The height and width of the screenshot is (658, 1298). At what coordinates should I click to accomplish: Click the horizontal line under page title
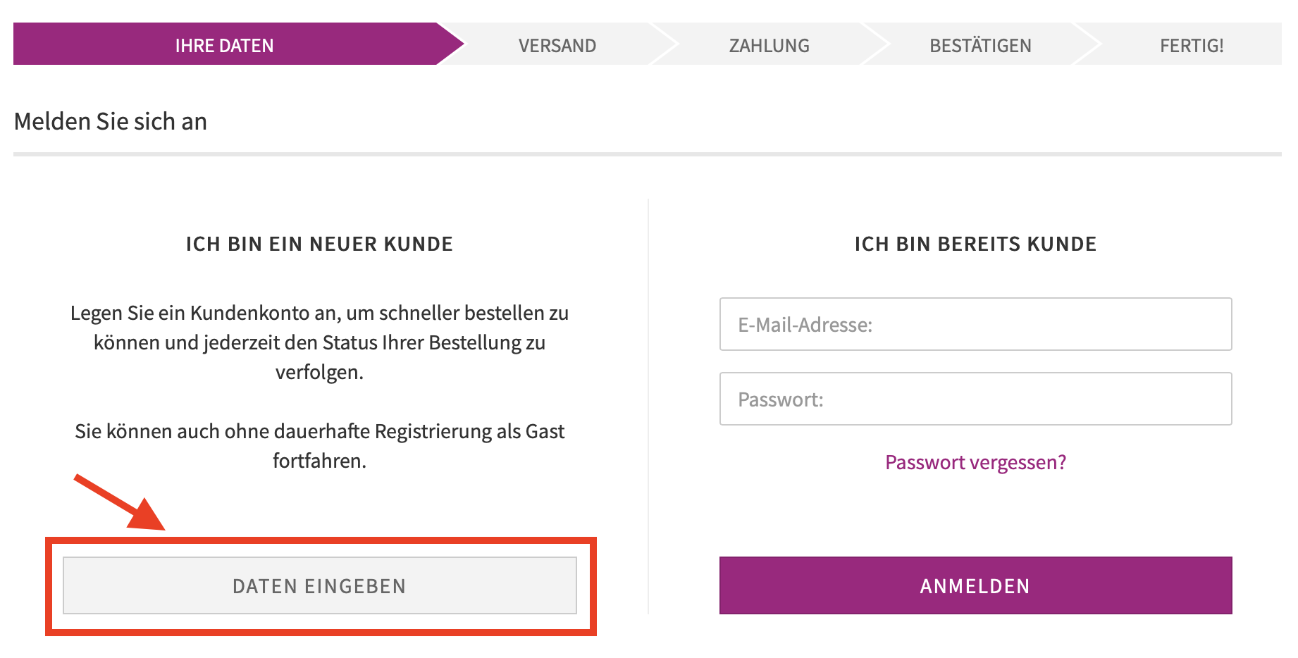tap(648, 154)
